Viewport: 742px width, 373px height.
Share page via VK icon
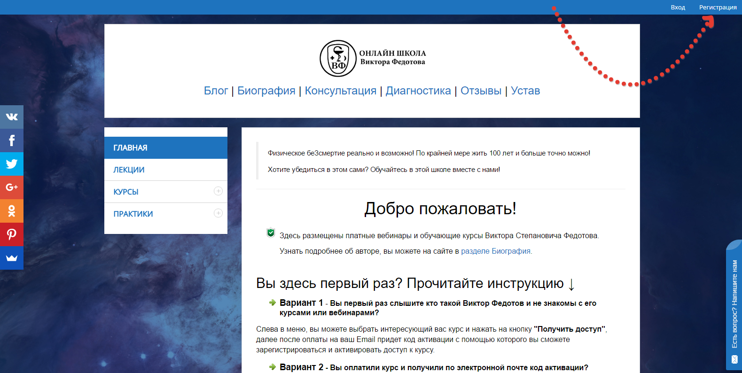coord(12,117)
